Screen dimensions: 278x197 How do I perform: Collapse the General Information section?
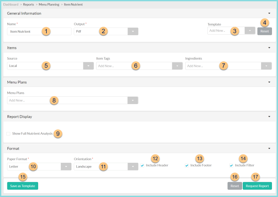pos(270,13)
